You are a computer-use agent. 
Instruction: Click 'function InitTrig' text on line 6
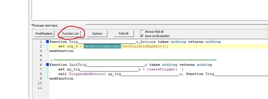[68, 65]
